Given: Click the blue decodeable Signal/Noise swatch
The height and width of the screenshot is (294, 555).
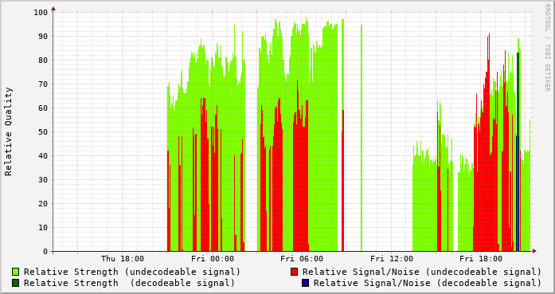Looking at the screenshot, I should pyautogui.click(x=306, y=283).
